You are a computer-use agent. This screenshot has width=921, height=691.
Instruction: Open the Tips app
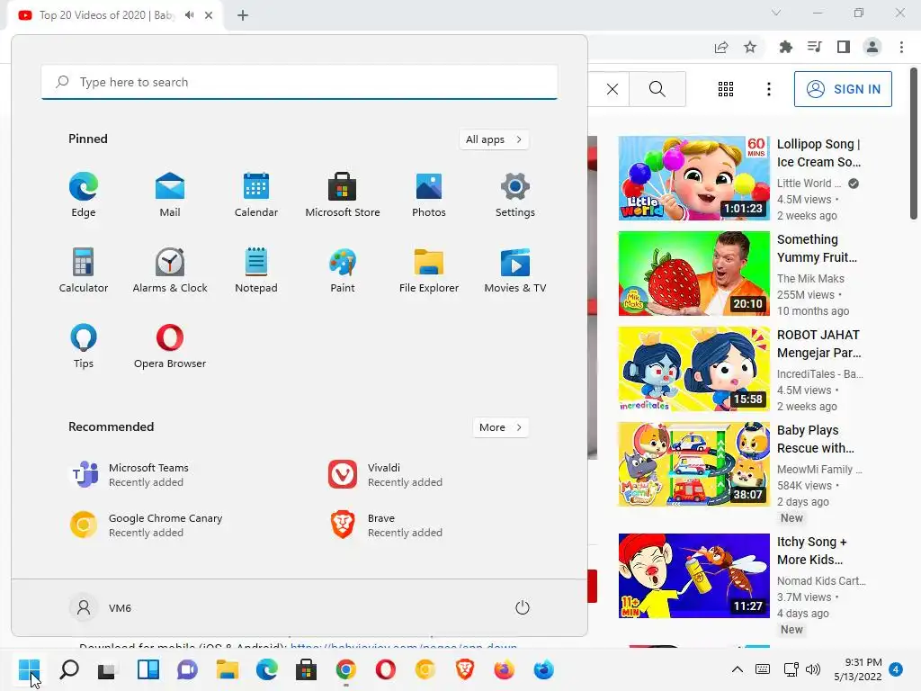pyautogui.click(x=84, y=346)
